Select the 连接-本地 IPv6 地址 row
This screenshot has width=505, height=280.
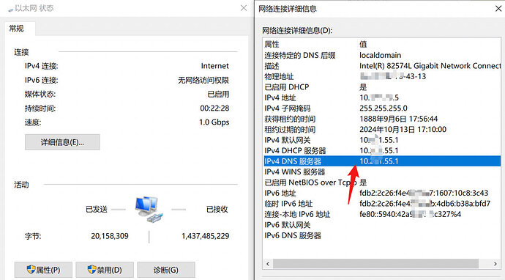(x=382, y=214)
